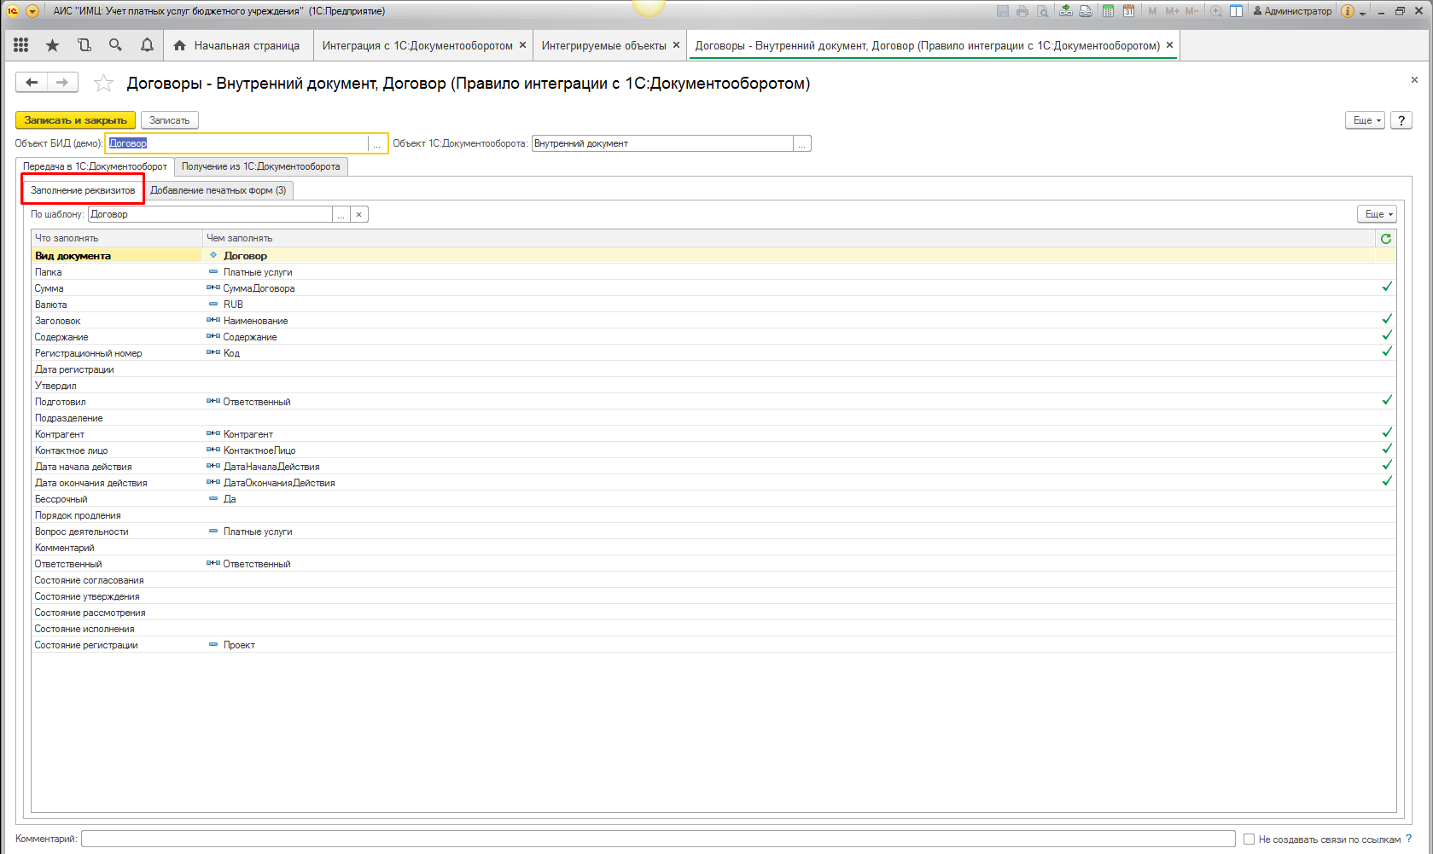Open the calendar icon in title bar

point(1128,11)
